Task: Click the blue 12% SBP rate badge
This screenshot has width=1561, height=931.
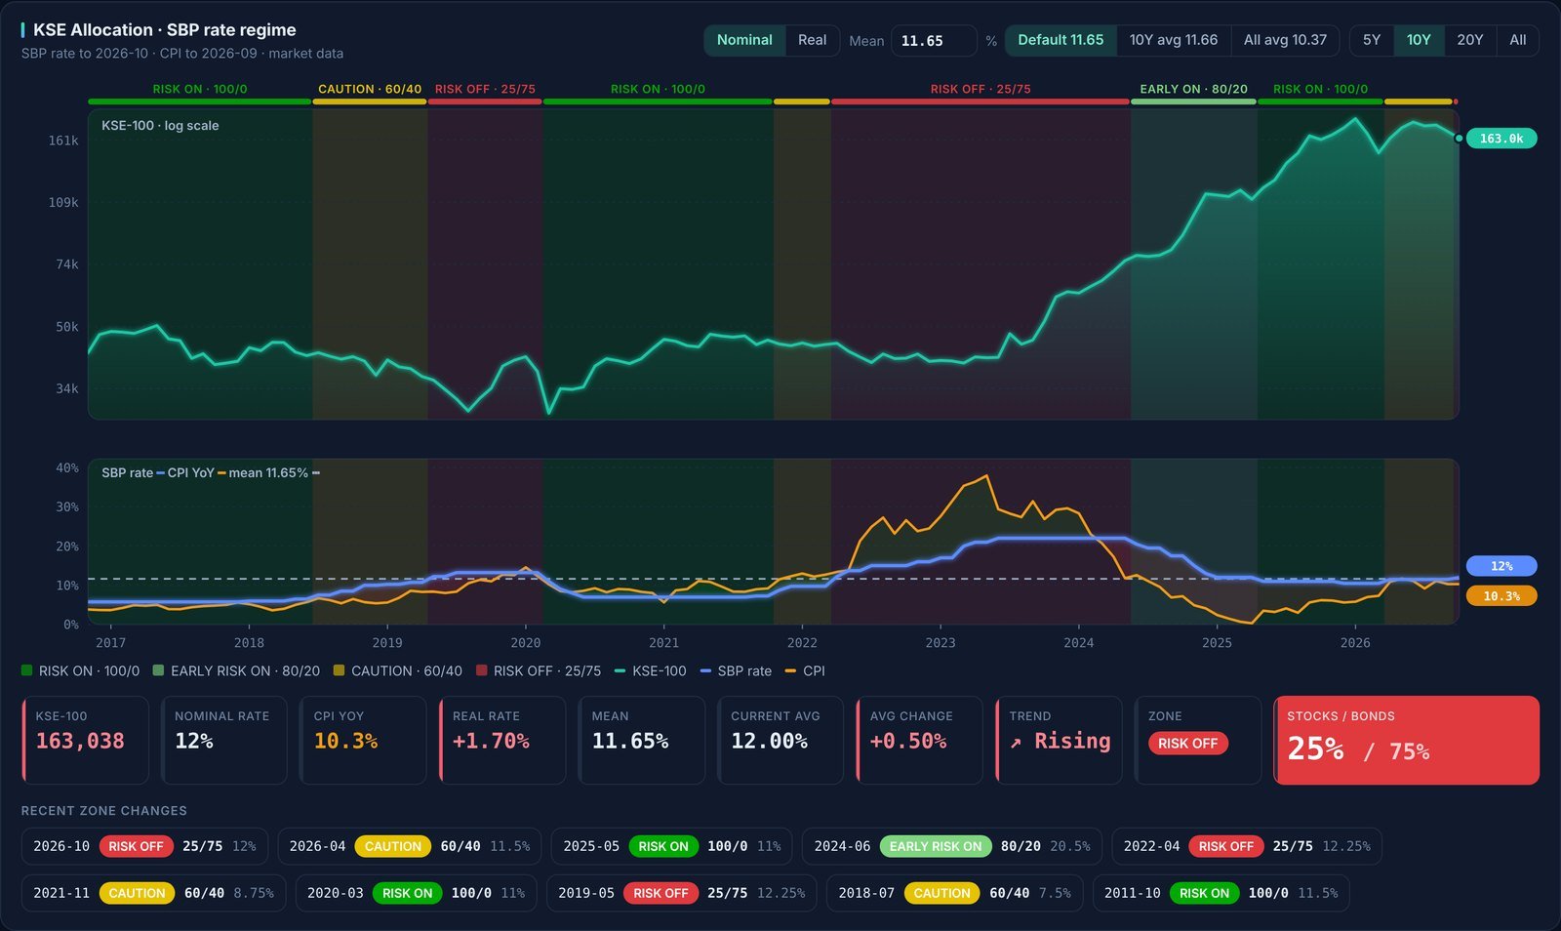Action: click(x=1501, y=566)
